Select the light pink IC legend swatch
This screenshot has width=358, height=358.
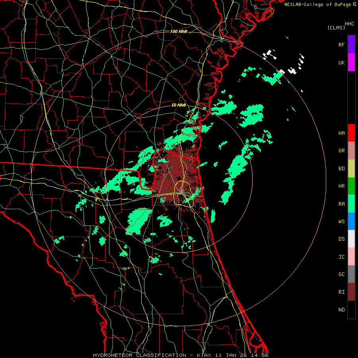pos(351,257)
